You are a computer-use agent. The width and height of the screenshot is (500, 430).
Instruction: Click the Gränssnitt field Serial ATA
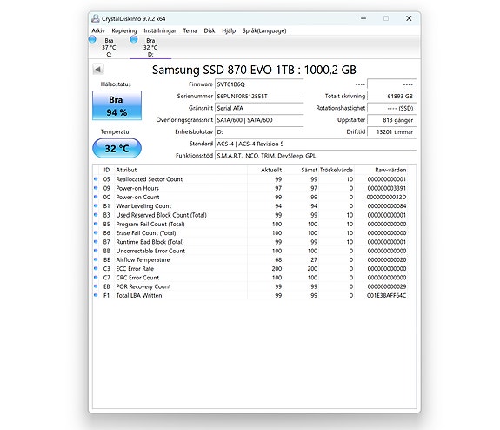pos(259,108)
